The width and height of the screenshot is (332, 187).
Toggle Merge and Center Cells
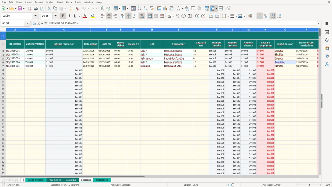pyautogui.click(x=150, y=16)
